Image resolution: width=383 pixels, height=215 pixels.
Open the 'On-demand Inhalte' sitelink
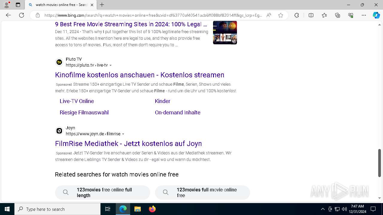click(178, 113)
